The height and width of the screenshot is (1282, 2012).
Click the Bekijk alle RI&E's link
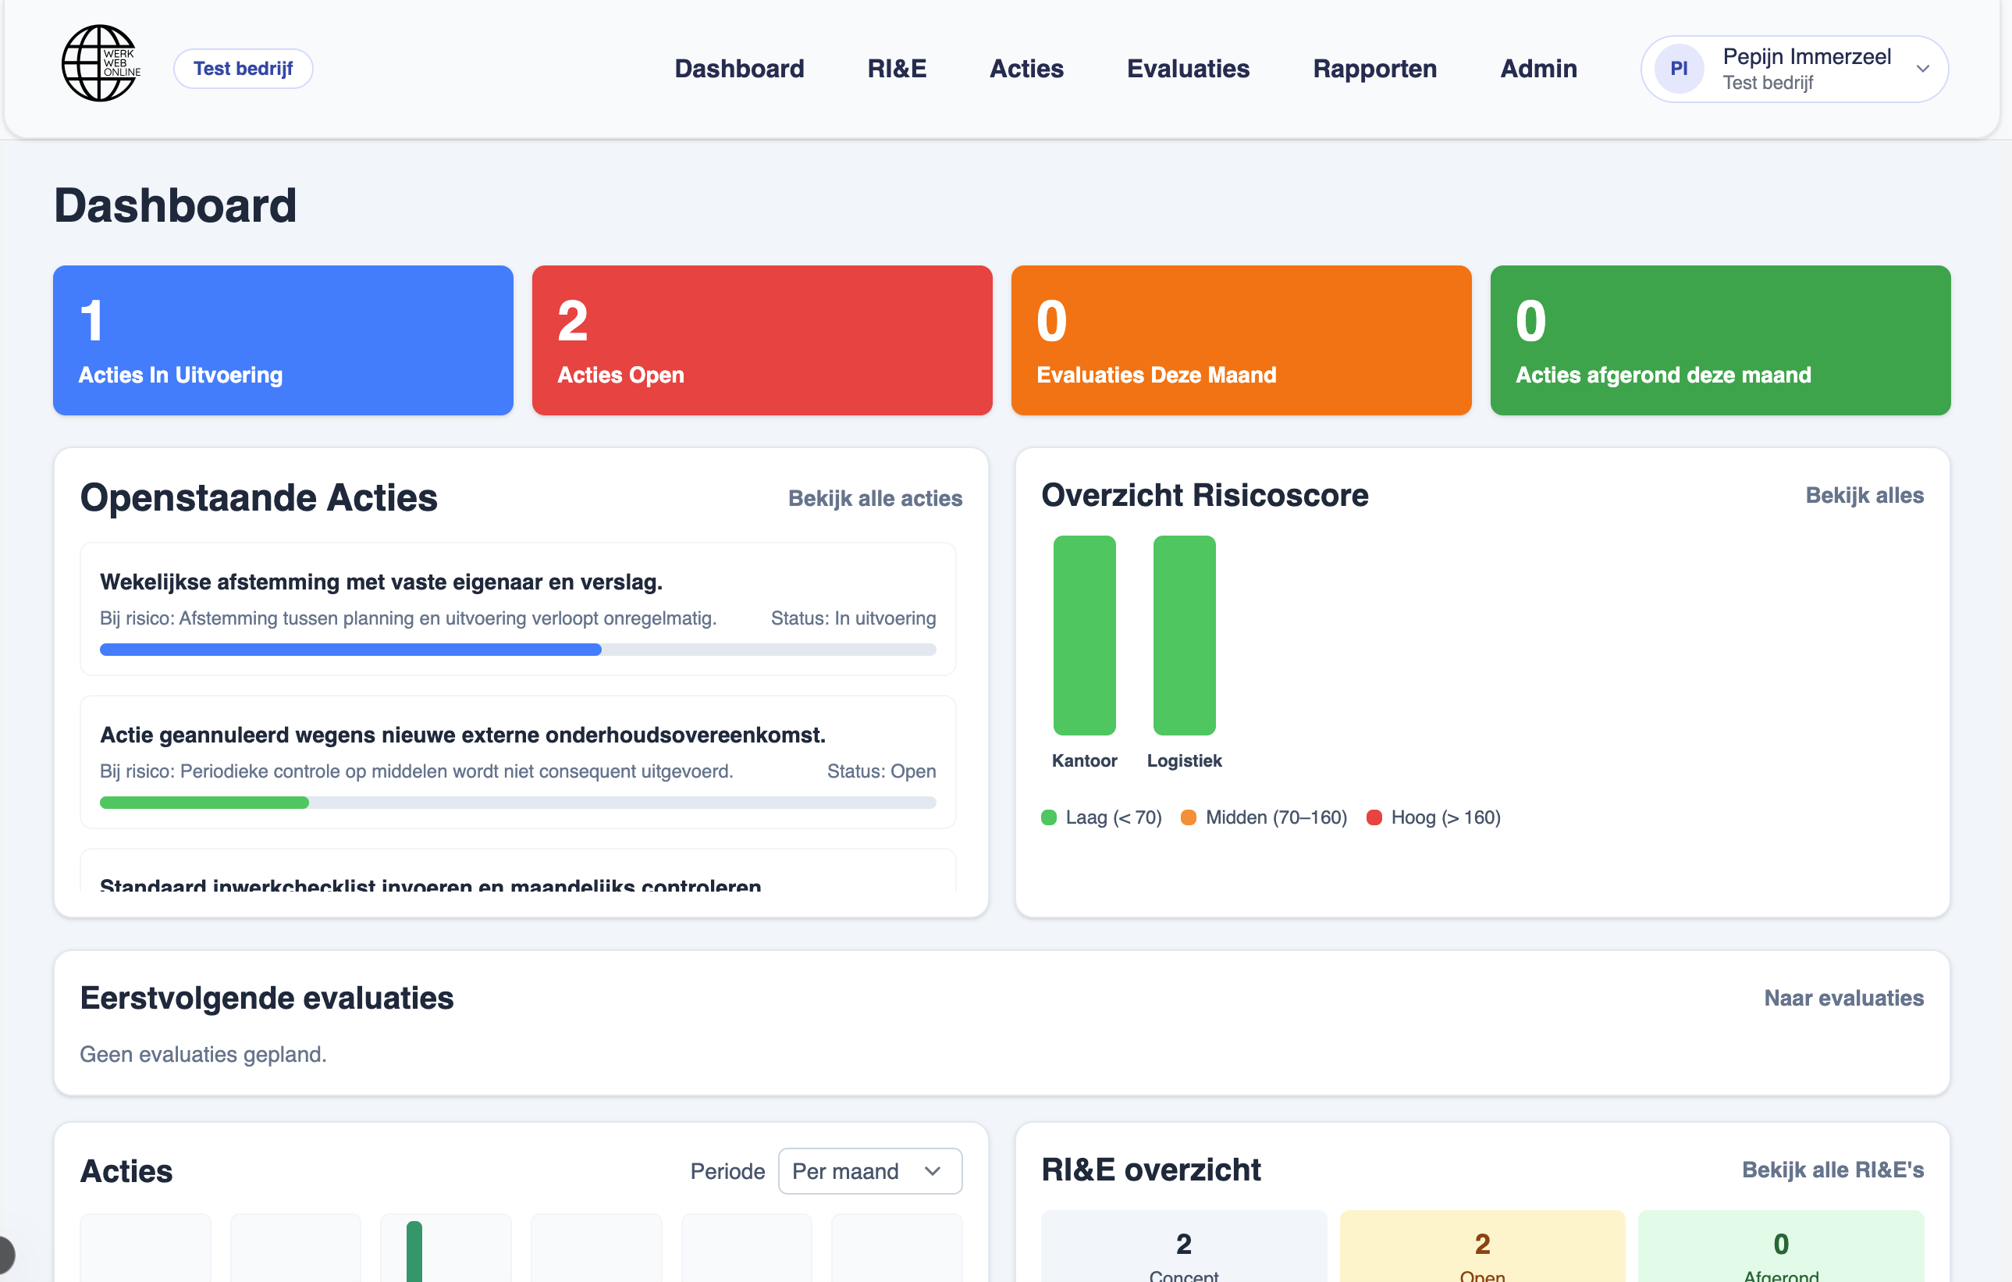tap(1832, 1169)
